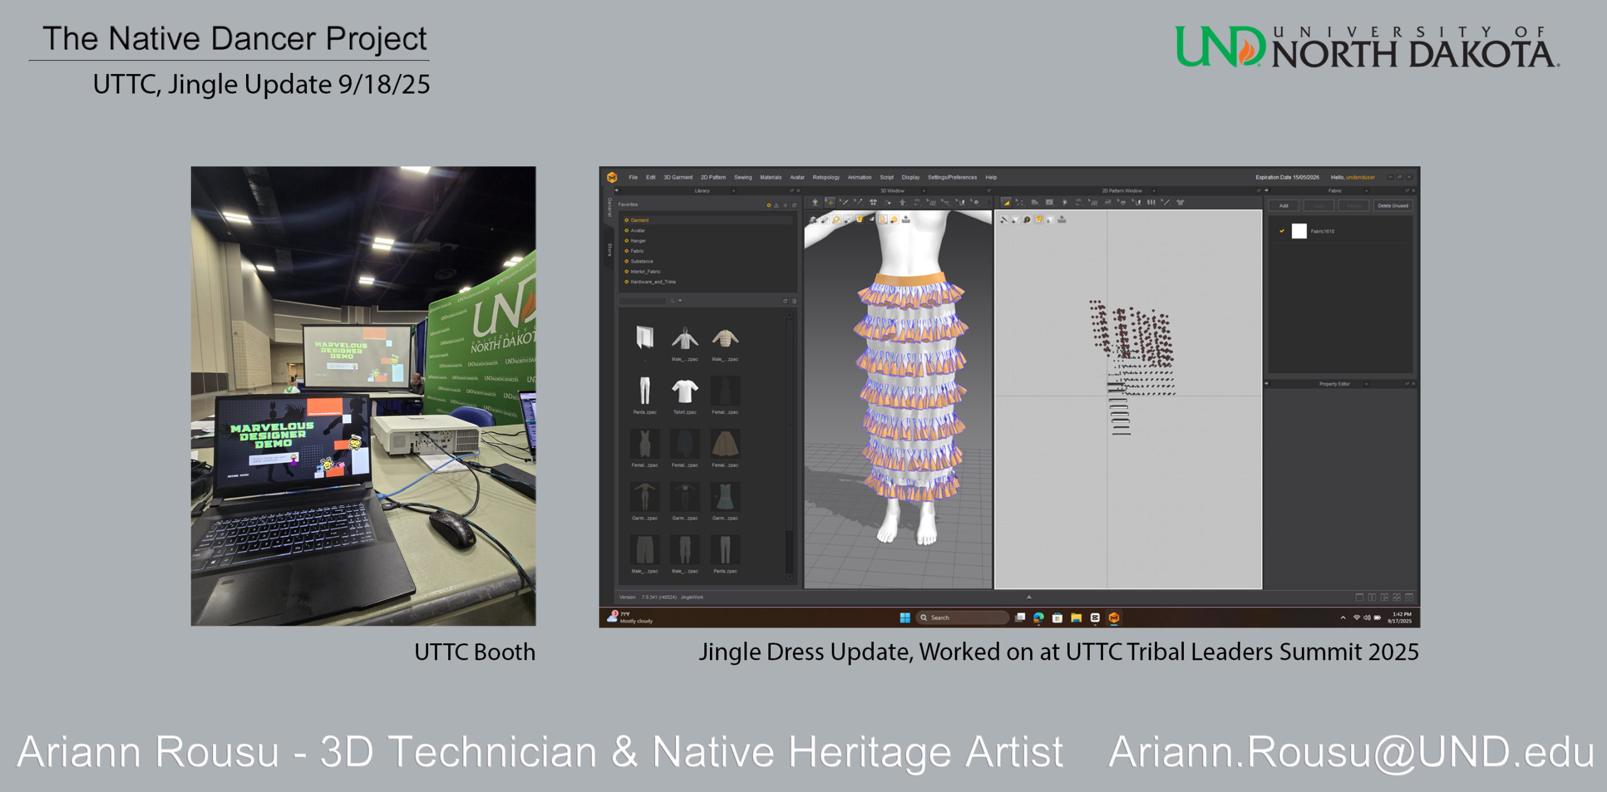1607x792 pixels.
Task: Toggle the checkmark beside Fabric1610
Action: pos(1282,231)
